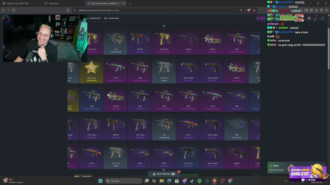
Task: Open the VPN shield icon in toolbar
Action: pos(321,10)
